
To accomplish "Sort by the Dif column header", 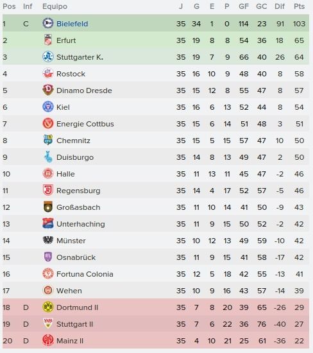I will point(280,6).
